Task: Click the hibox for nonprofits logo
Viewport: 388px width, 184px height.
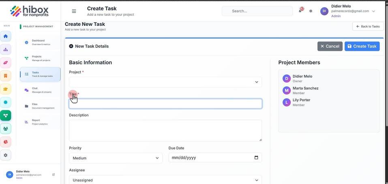Action: tap(29, 11)
